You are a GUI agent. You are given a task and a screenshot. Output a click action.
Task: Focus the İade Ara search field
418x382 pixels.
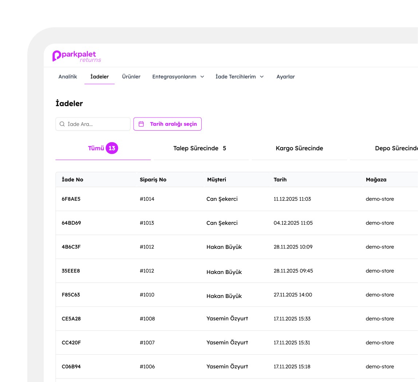point(93,124)
